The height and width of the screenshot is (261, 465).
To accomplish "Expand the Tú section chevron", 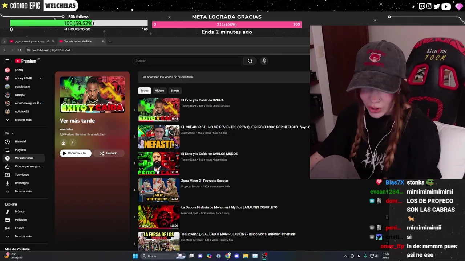I will [x=12, y=133].
